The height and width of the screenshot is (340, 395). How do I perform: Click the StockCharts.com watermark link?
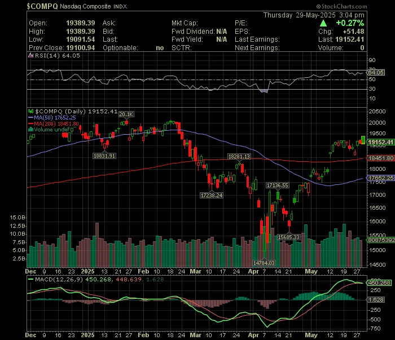[x=341, y=6]
